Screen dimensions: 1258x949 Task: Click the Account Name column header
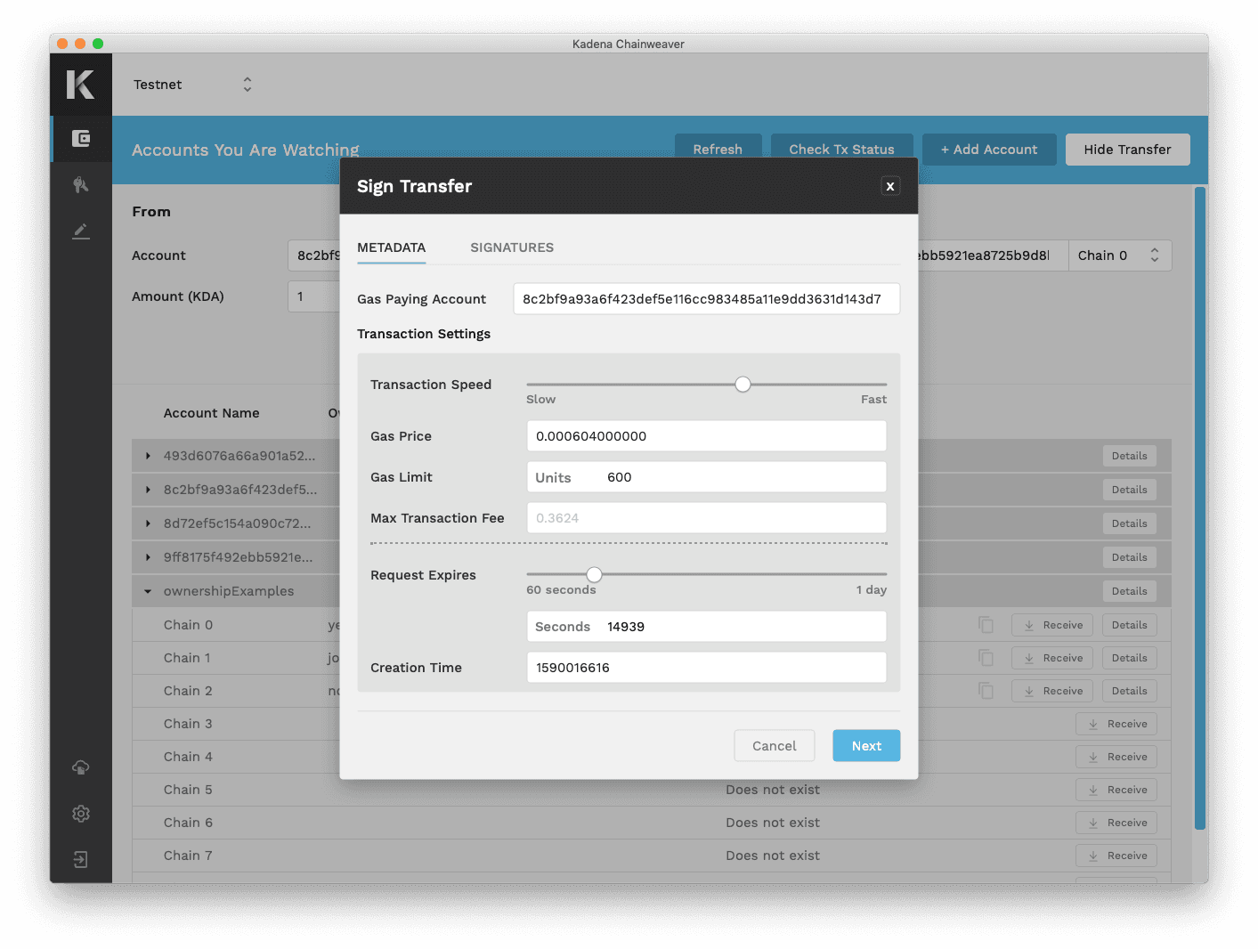tap(211, 413)
